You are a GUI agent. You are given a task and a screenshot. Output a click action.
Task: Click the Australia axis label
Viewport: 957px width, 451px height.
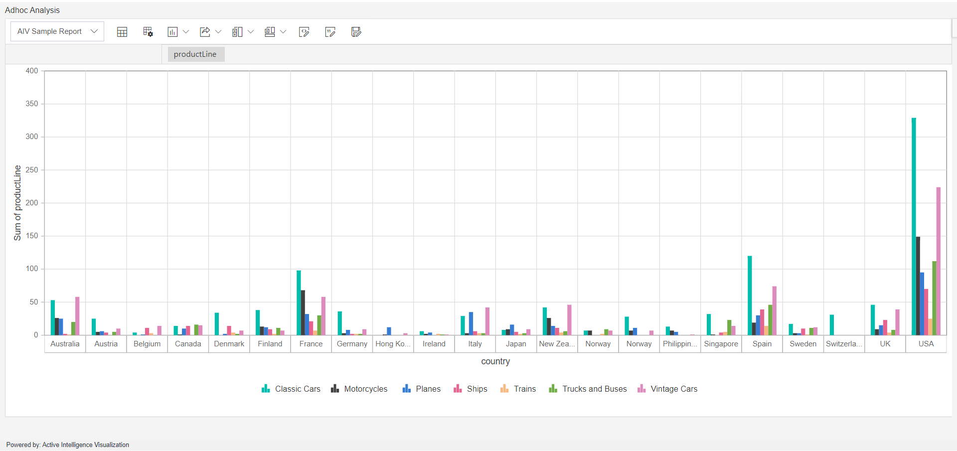click(x=65, y=344)
